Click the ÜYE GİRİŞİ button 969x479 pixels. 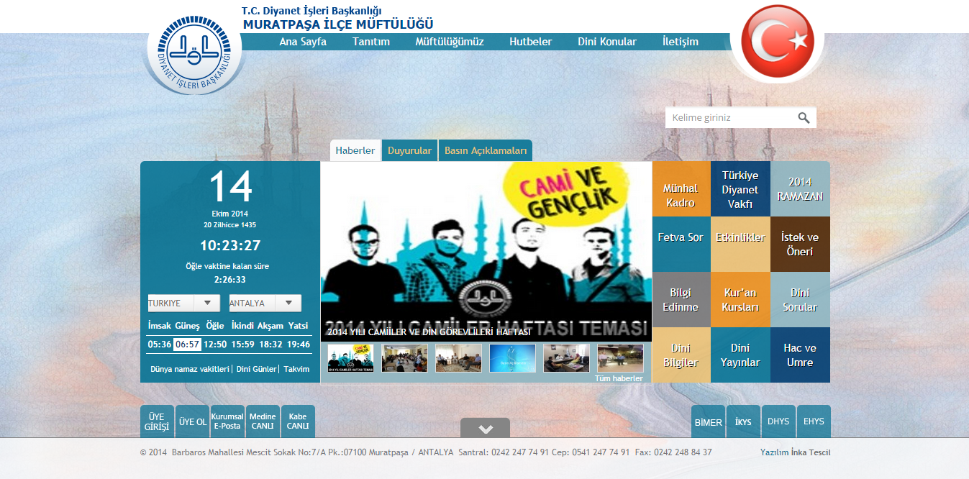[x=157, y=421]
